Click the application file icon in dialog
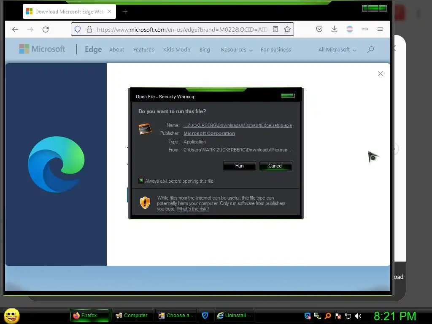The height and width of the screenshot is (324, 432). click(145, 129)
